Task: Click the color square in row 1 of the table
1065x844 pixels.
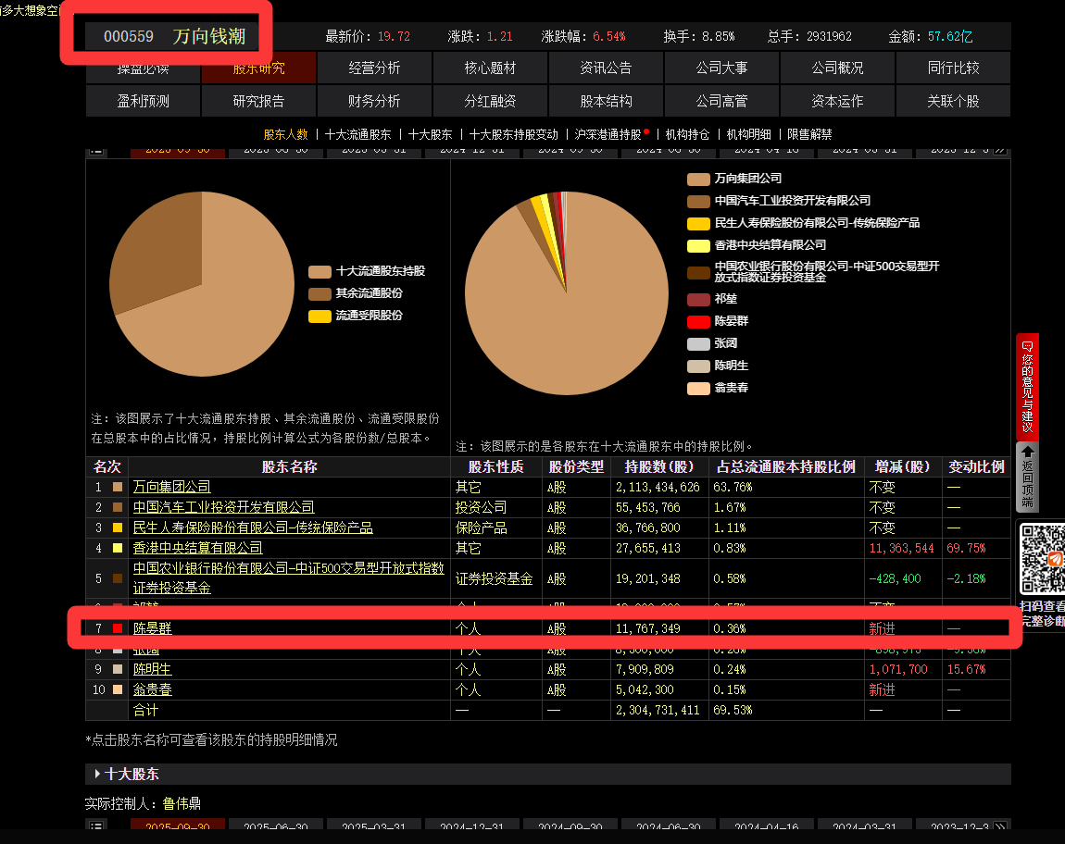Action: tap(118, 487)
